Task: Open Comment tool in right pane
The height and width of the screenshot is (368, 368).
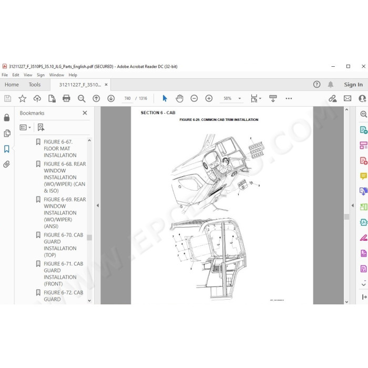Action: 364,176
